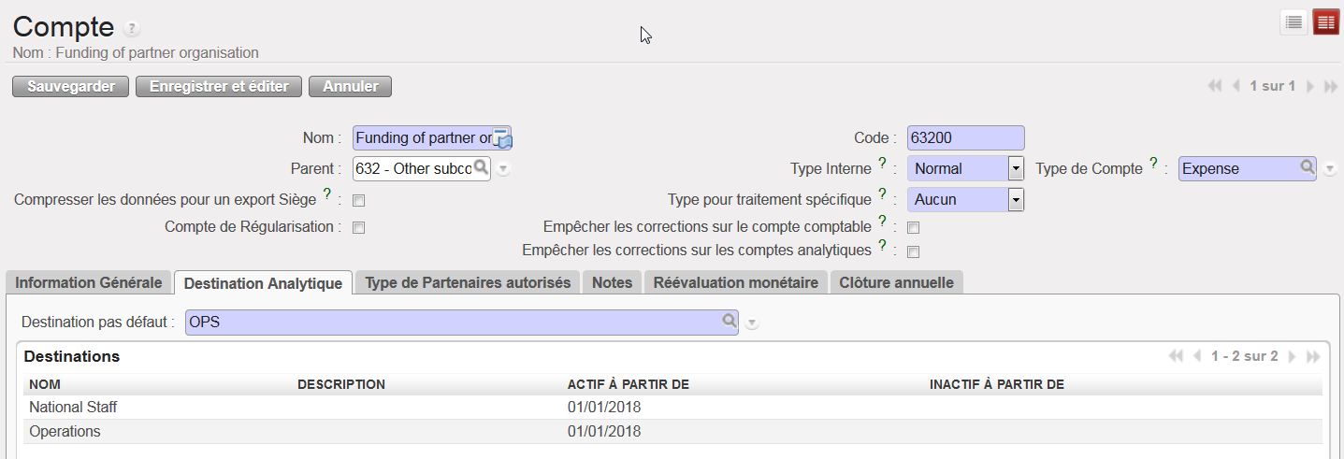Check Compte de Régularisation checkbox
Screen dimensions: 1344x459
359,227
